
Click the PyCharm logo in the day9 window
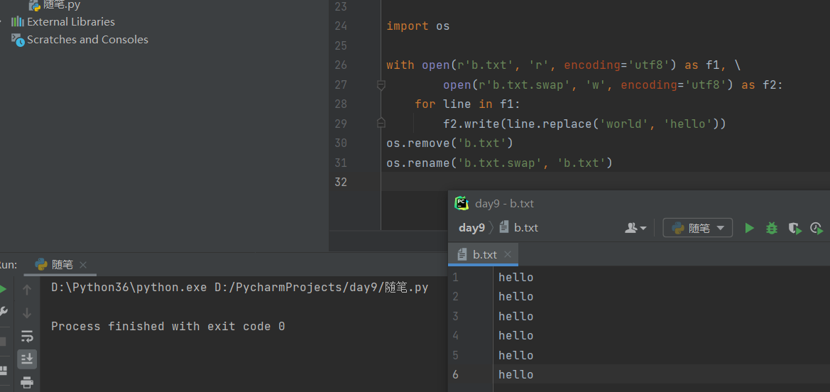462,203
